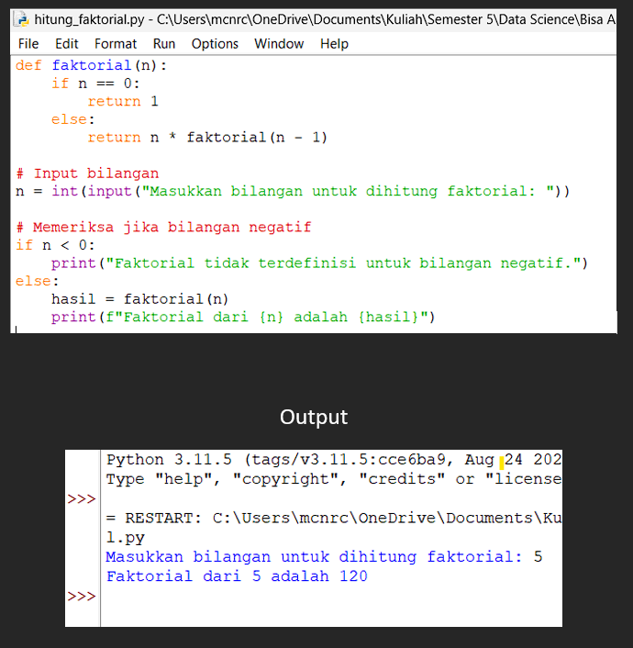Open the Window menu

(279, 43)
